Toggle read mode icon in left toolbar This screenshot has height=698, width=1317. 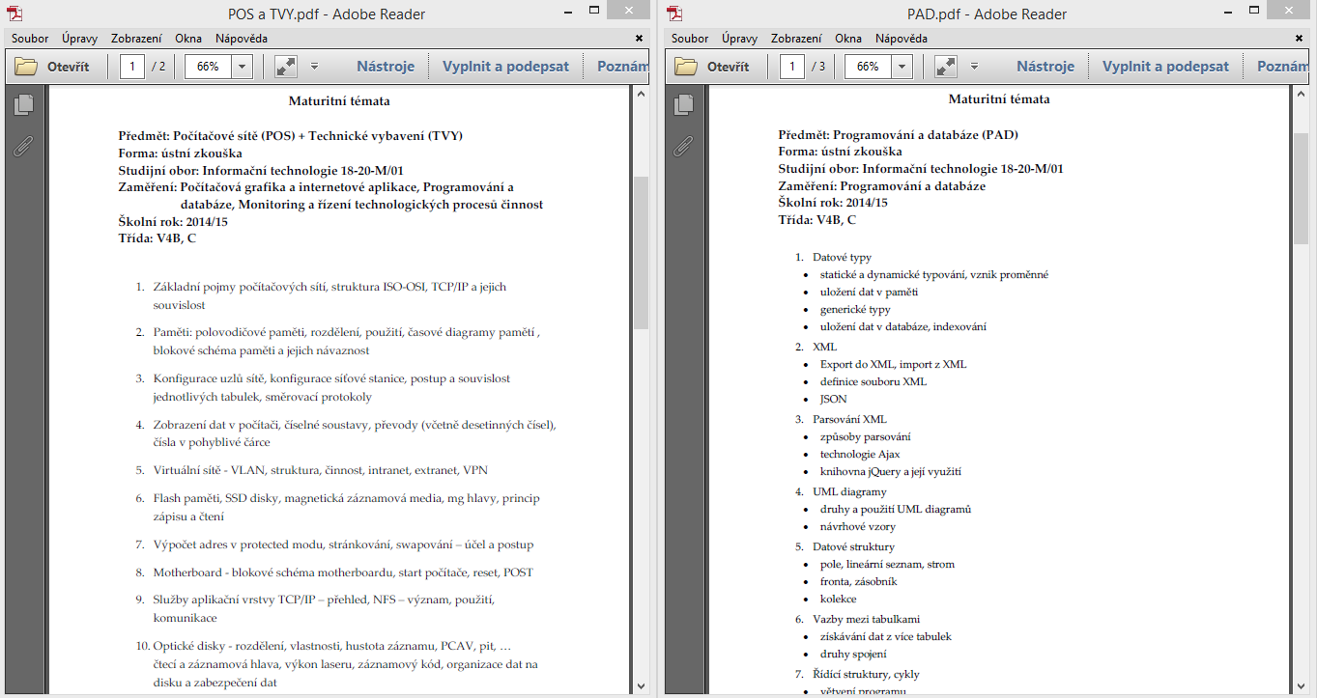coord(286,67)
